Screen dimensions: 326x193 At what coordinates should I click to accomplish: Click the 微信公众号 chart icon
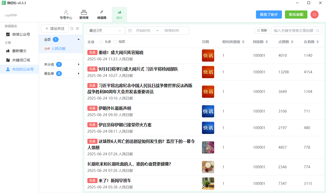pos(8,34)
